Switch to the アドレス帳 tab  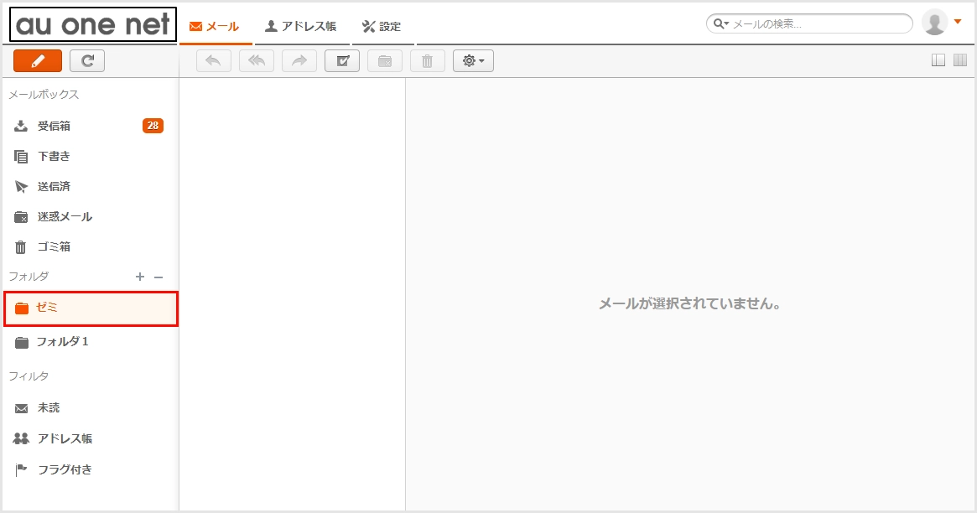click(x=302, y=25)
